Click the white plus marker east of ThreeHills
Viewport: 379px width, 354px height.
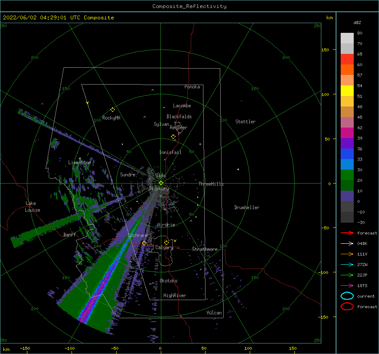point(238,169)
